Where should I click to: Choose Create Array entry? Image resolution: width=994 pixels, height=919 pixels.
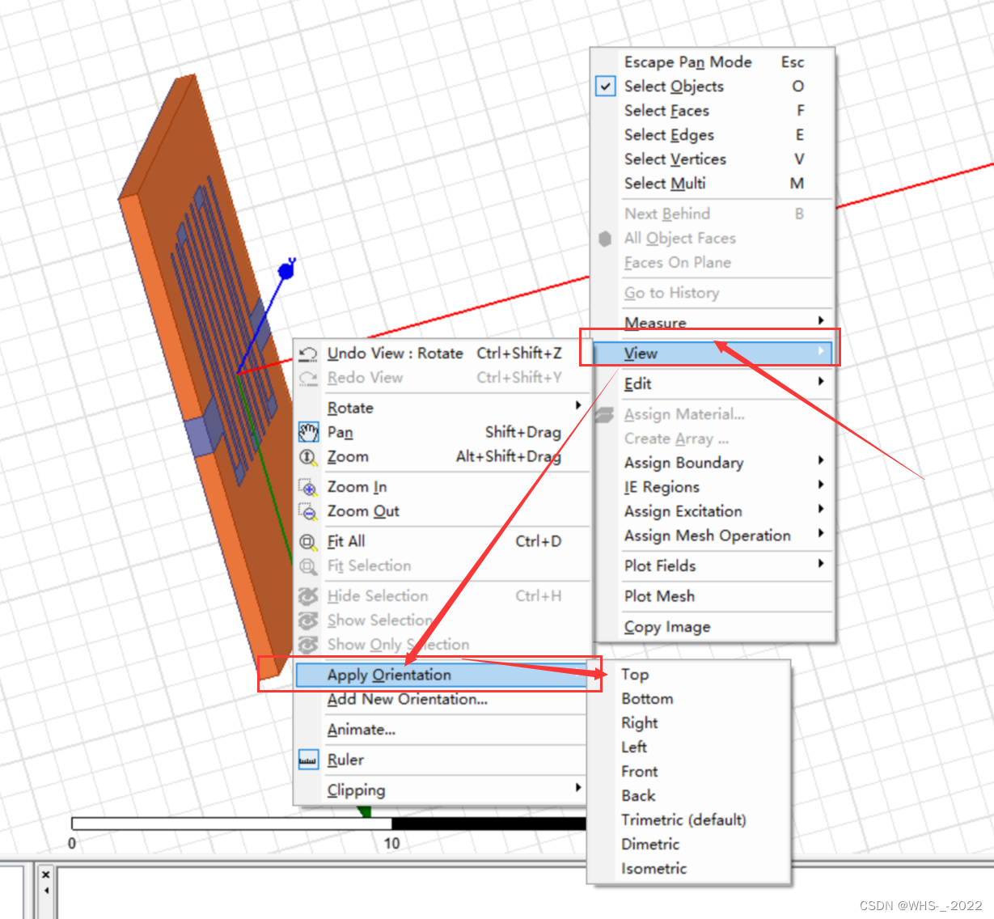click(713, 438)
